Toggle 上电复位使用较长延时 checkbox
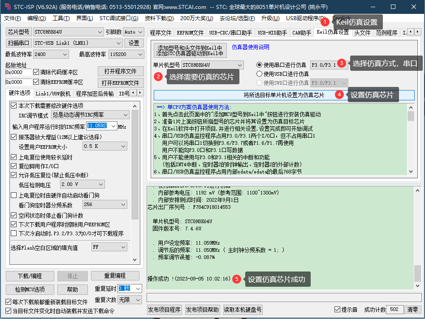Screen dimensions: 425x319 tap(13, 157)
